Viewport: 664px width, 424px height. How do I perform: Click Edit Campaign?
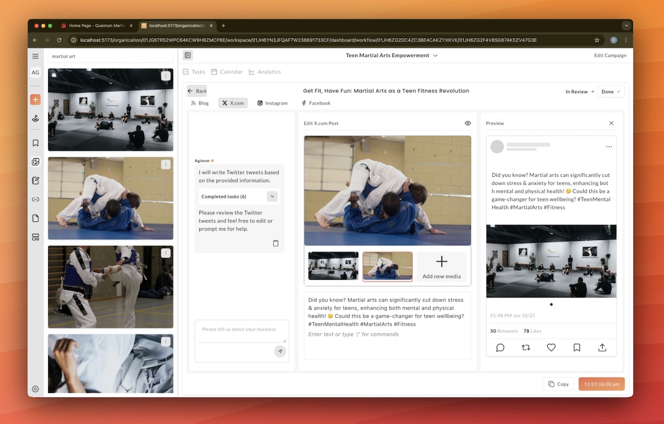[x=610, y=55]
